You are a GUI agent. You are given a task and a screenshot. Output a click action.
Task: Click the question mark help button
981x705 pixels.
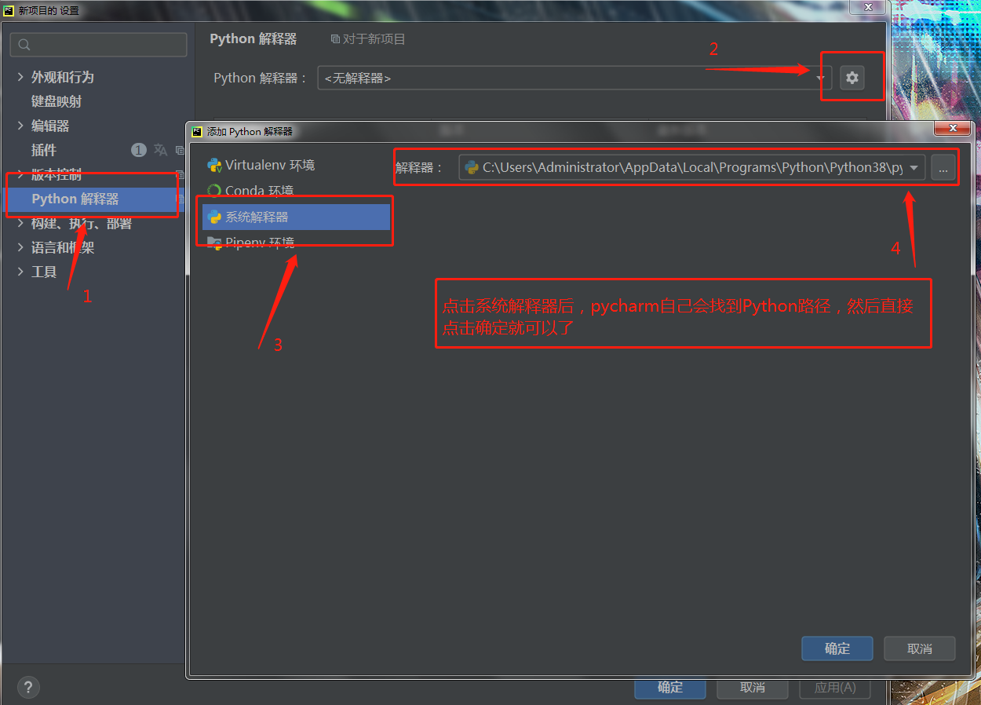pos(28,687)
